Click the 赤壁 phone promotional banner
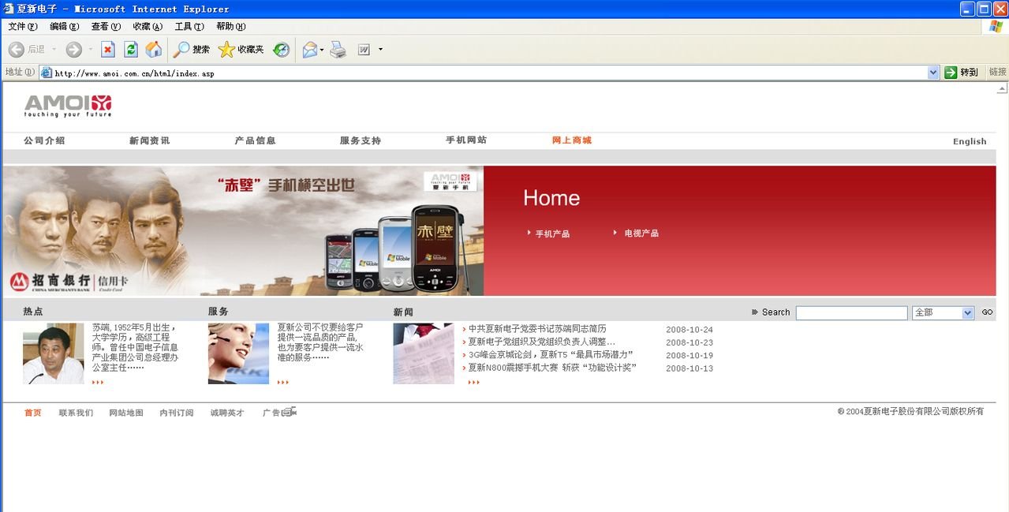This screenshot has height=512, width=1009. tap(243, 230)
